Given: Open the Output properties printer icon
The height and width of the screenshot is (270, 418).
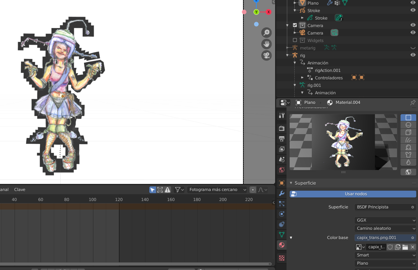Looking at the screenshot, I should pyautogui.click(x=282, y=139).
